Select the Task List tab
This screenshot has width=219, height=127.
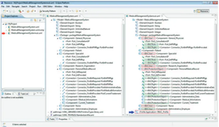23,94
